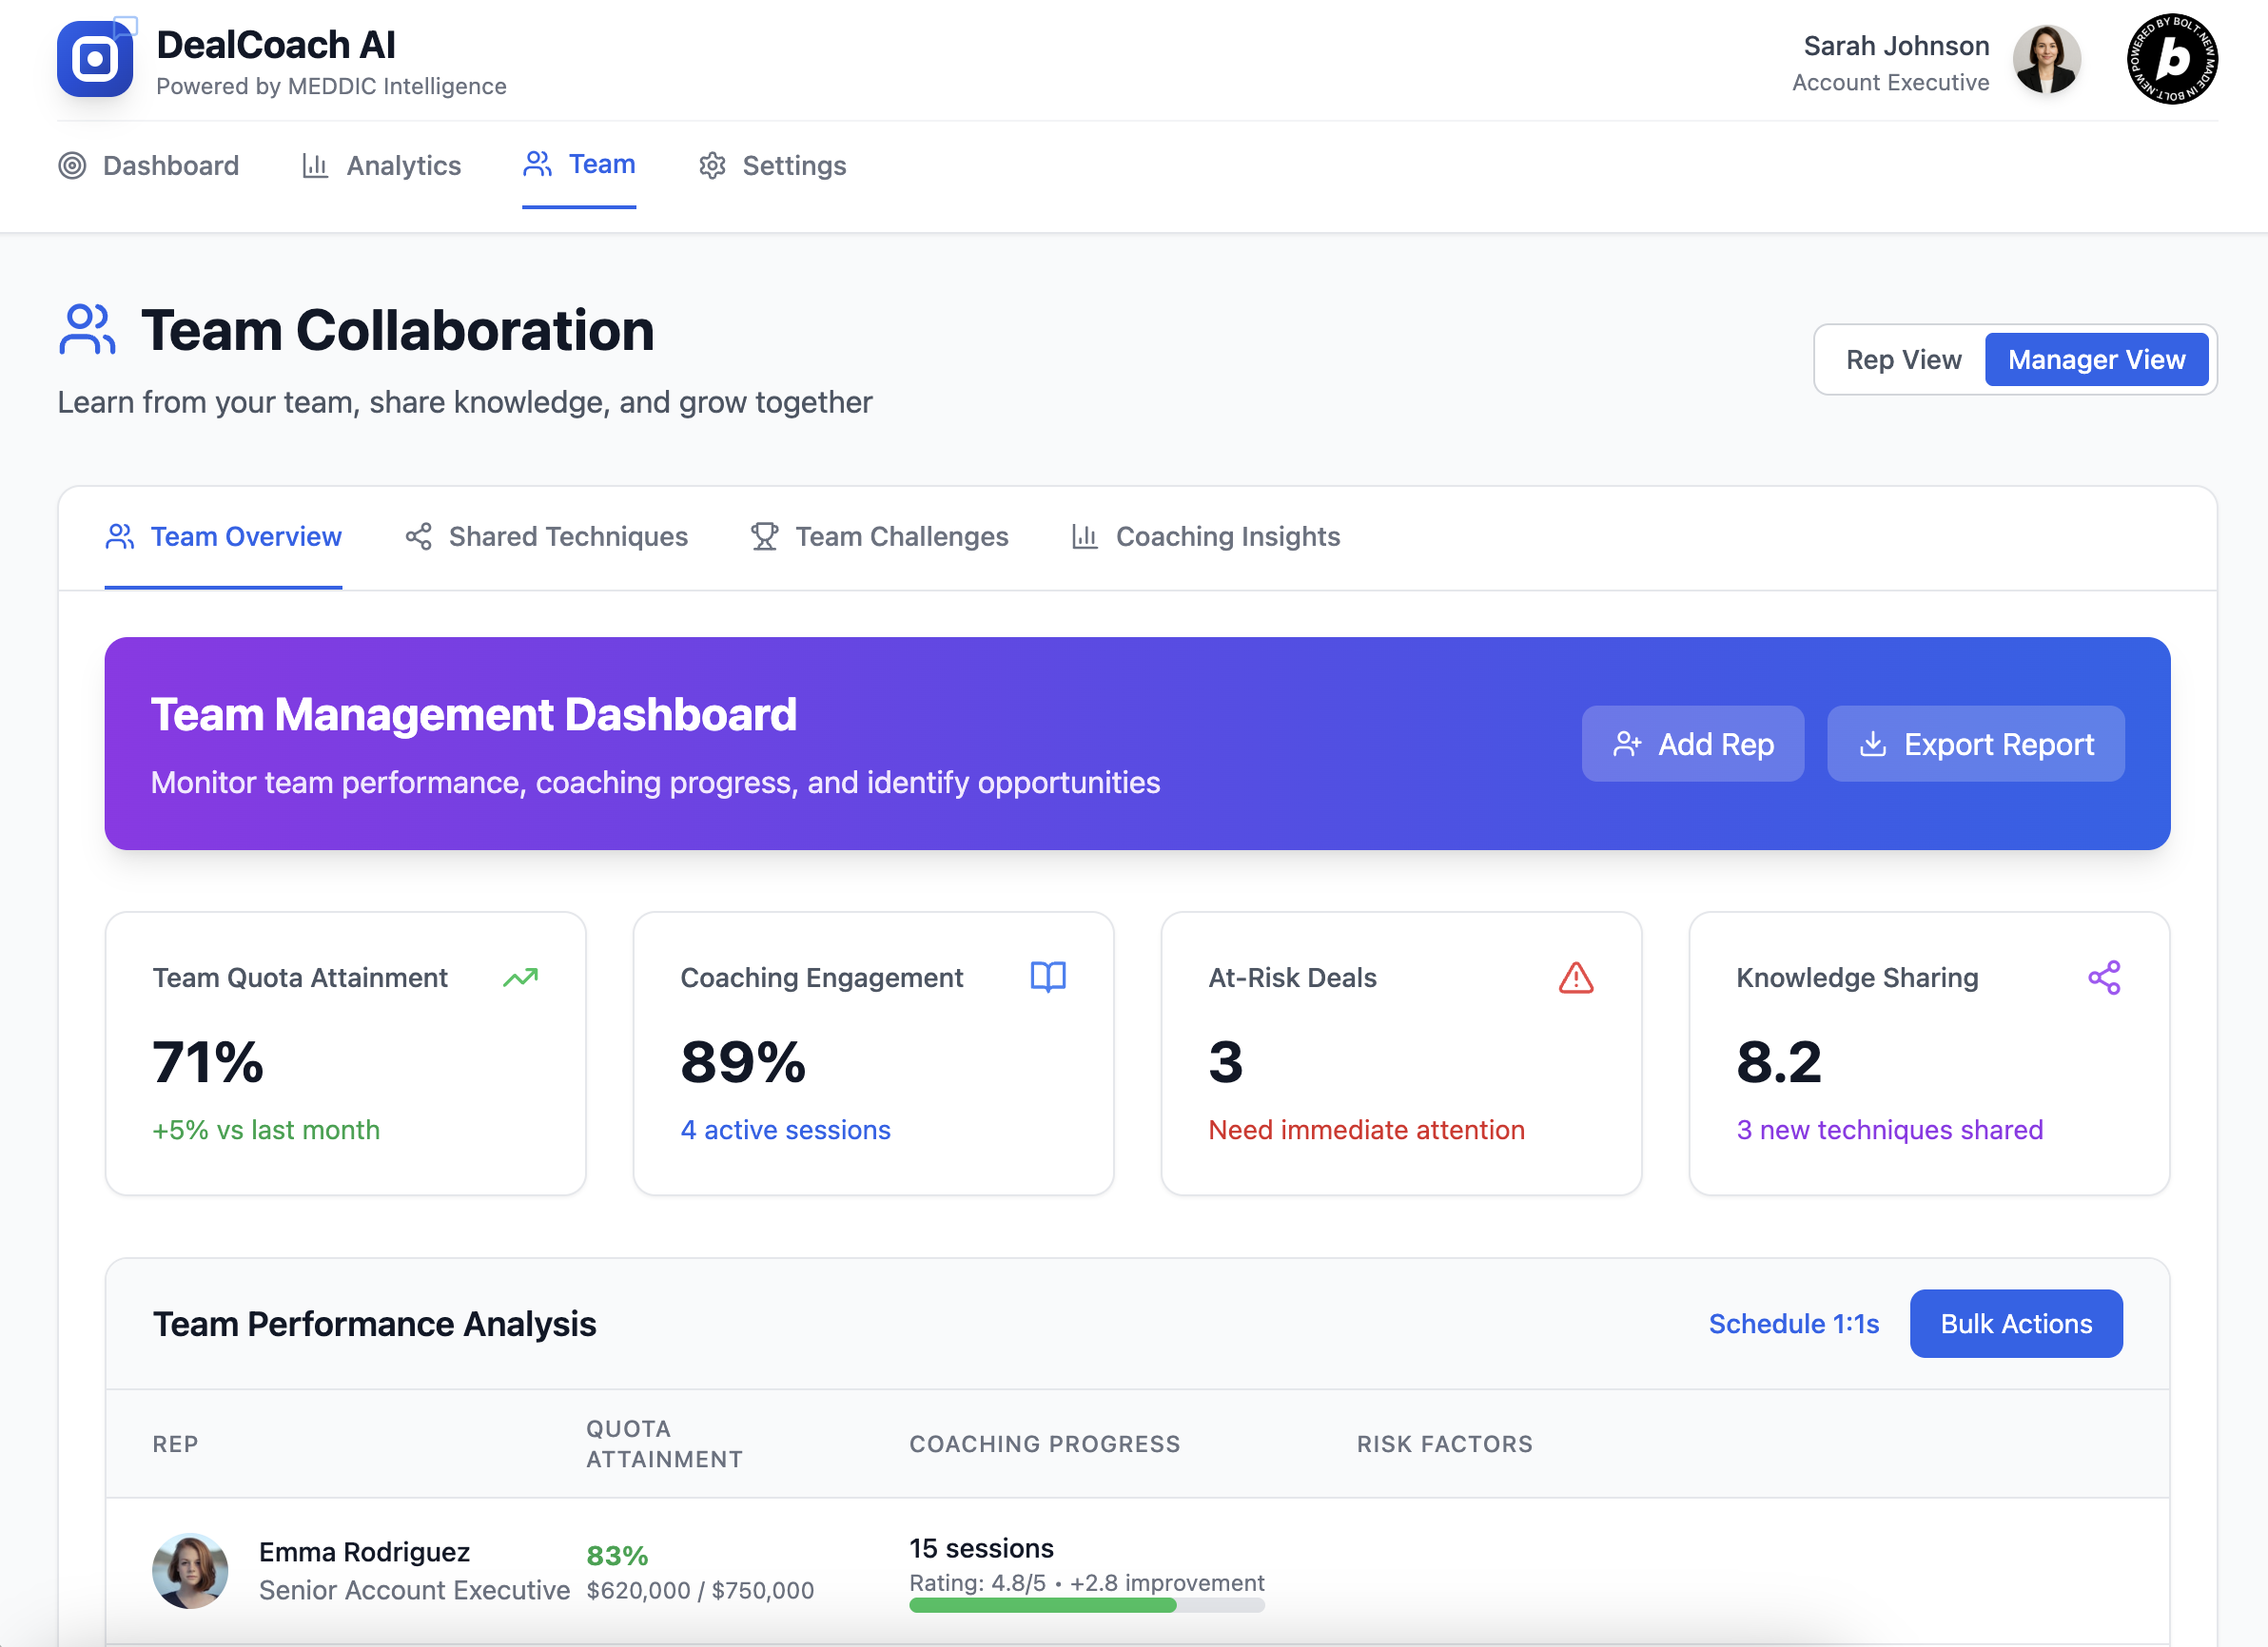
Task: Click Emma Rodriguez's photo thumbnail
Action: 190,1570
